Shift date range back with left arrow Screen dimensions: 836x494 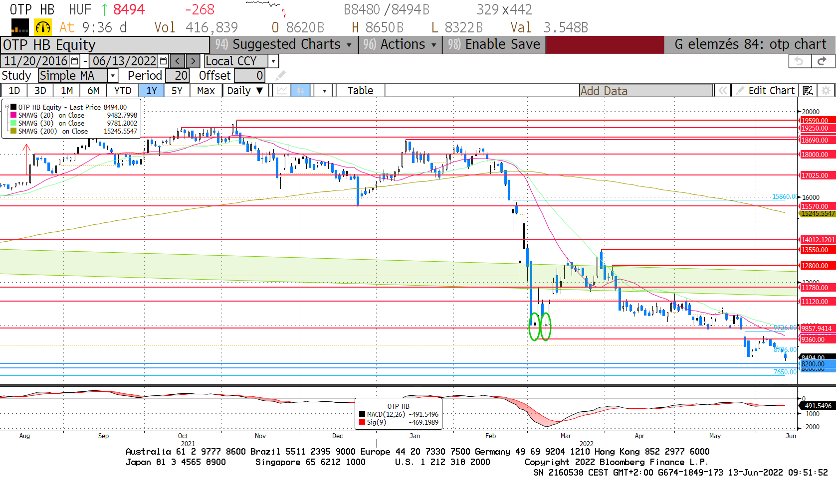[x=177, y=61]
